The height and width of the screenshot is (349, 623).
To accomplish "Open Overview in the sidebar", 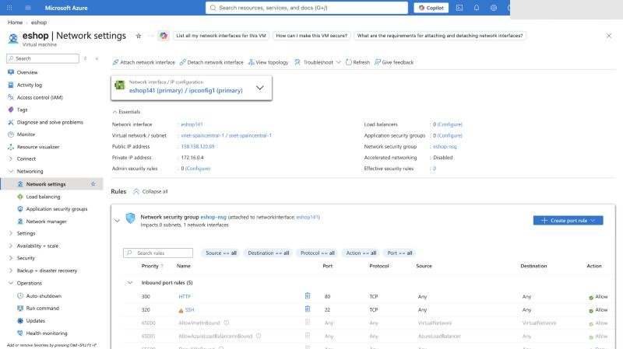I will pyautogui.click(x=27, y=72).
